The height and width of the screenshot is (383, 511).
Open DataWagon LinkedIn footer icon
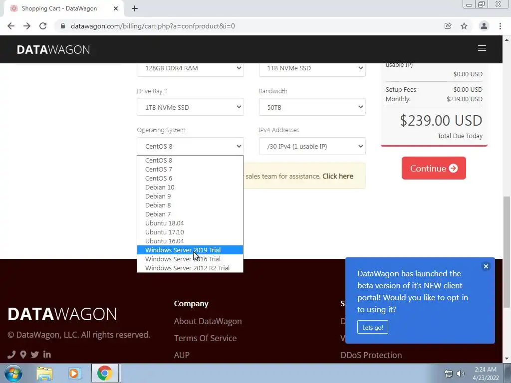47,354
